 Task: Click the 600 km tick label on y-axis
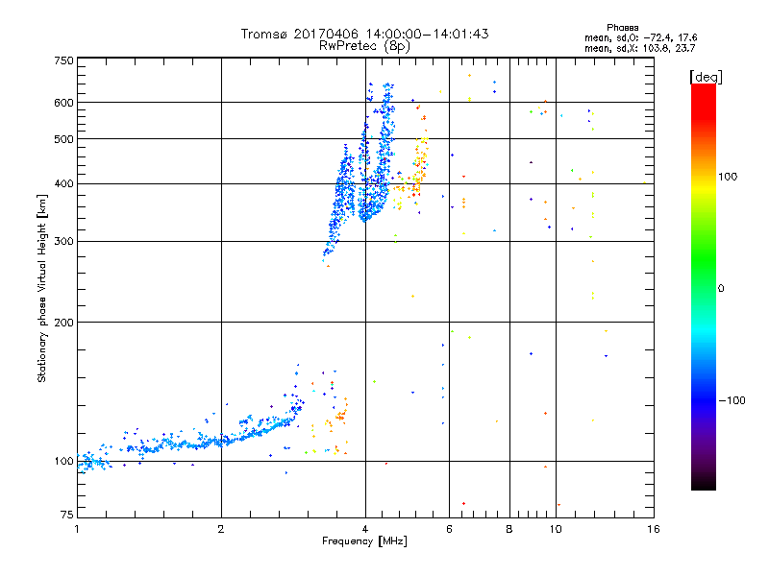(63, 103)
